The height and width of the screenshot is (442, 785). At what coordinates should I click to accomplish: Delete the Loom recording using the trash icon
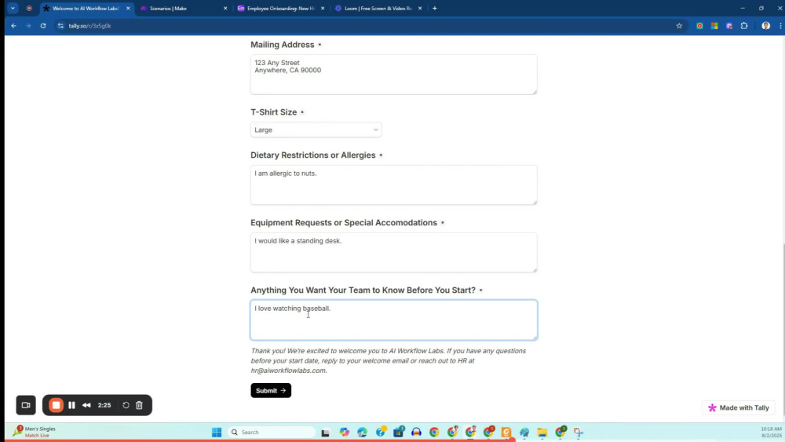point(139,405)
